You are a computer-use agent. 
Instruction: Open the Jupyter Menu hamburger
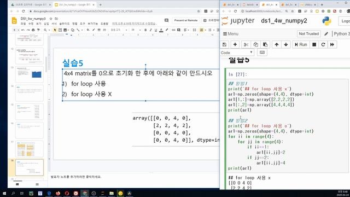pos(231,34)
